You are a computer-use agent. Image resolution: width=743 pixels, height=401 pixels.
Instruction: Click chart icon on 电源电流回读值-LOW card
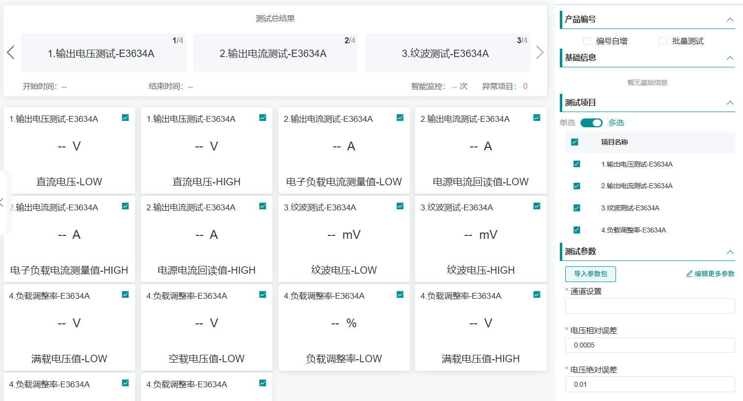[x=537, y=117]
